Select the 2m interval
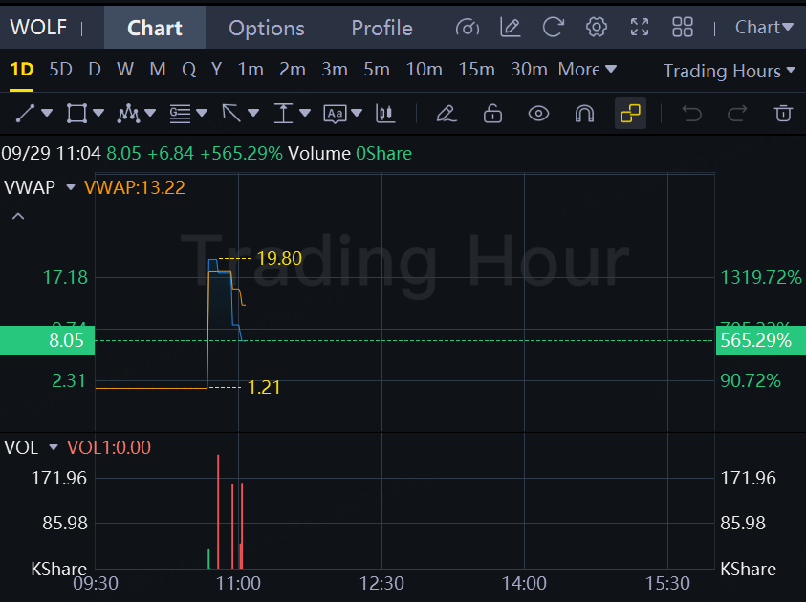The width and height of the screenshot is (806, 602). click(x=293, y=69)
